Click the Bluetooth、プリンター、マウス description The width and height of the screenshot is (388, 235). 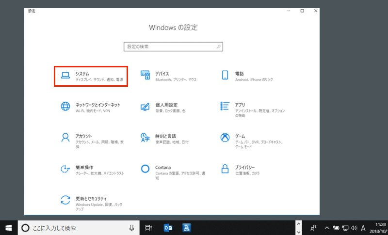176,80
